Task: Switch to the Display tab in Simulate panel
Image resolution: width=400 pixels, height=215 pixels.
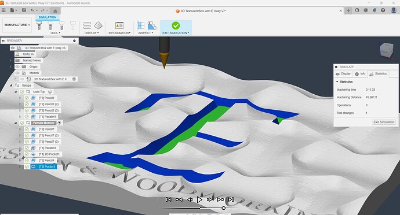Action: 343,74
